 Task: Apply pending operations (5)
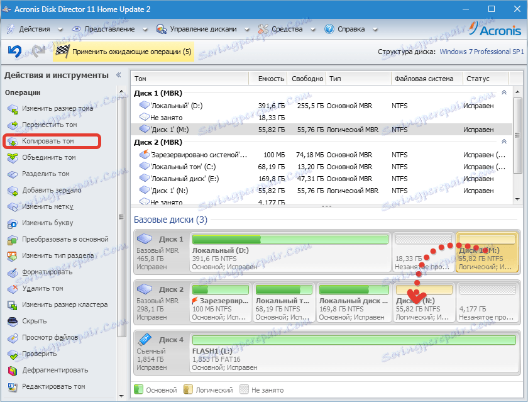(123, 52)
